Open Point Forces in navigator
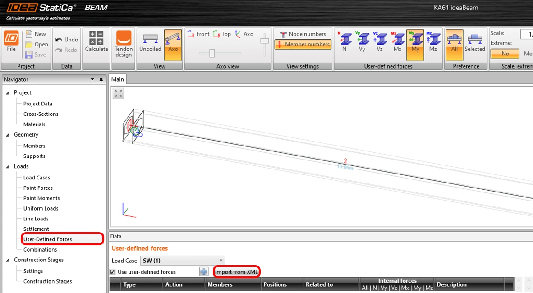The height and width of the screenshot is (293, 533). pos(38,188)
